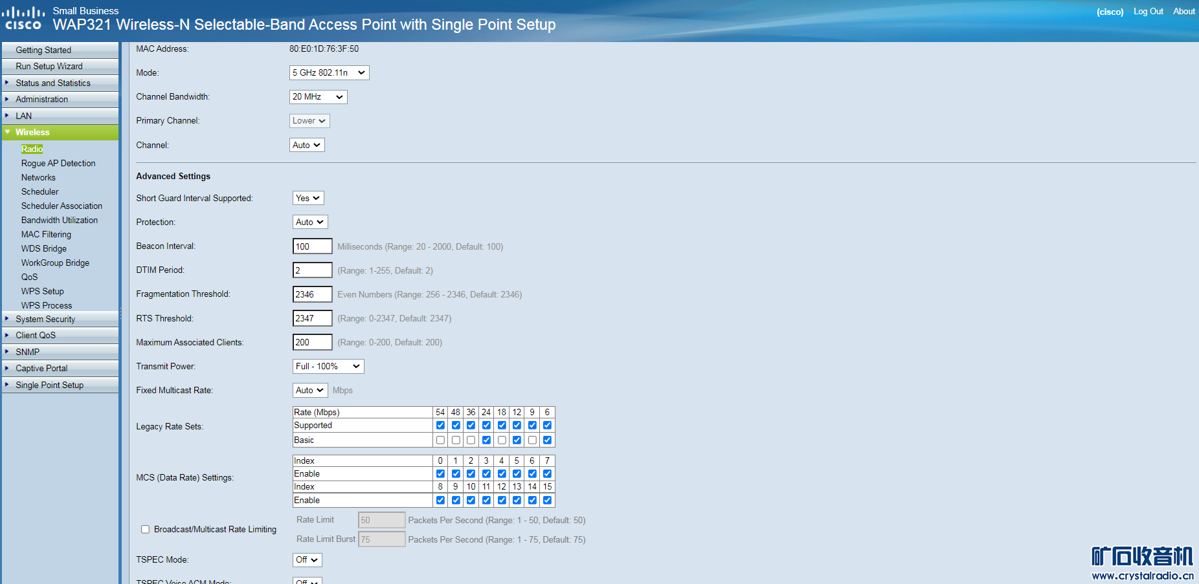Open TSPEC Mode dropdown
Image resolution: width=1199 pixels, height=584 pixels.
coord(307,559)
